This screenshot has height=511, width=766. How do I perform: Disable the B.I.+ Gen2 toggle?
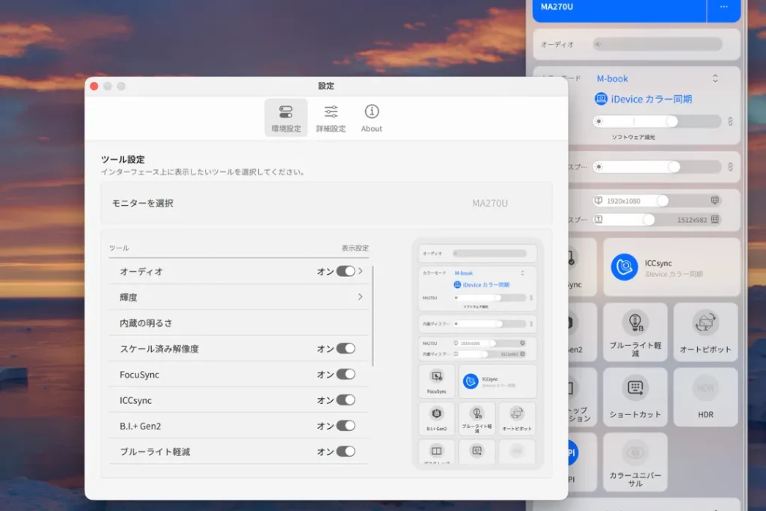click(346, 426)
